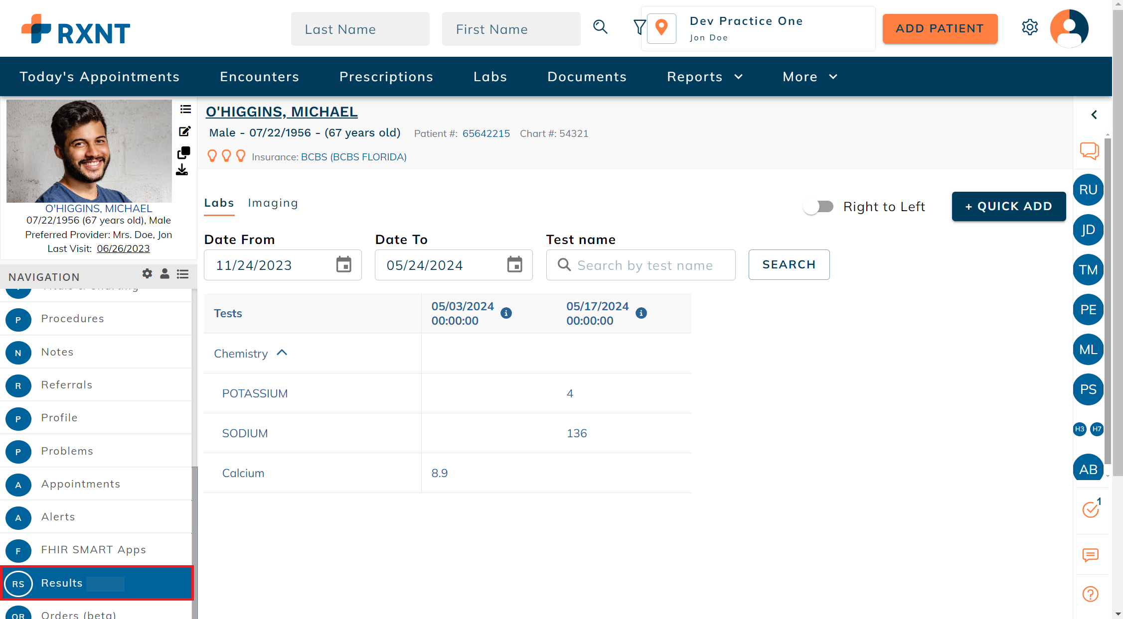
Task: Focus the Search by test name field
Action: coord(641,265)
